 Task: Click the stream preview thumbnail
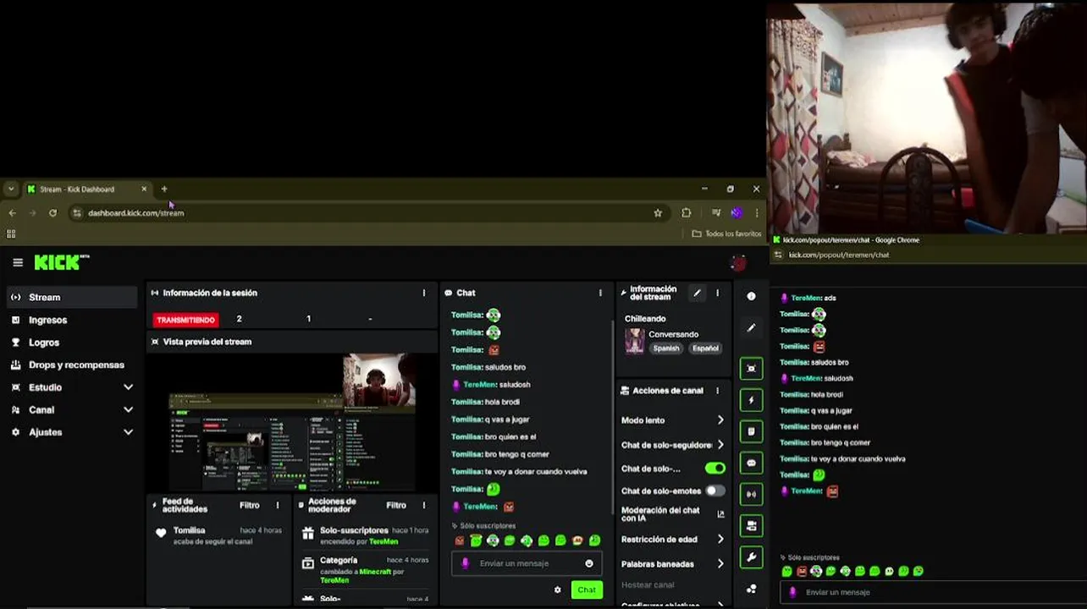coord(292,422)
